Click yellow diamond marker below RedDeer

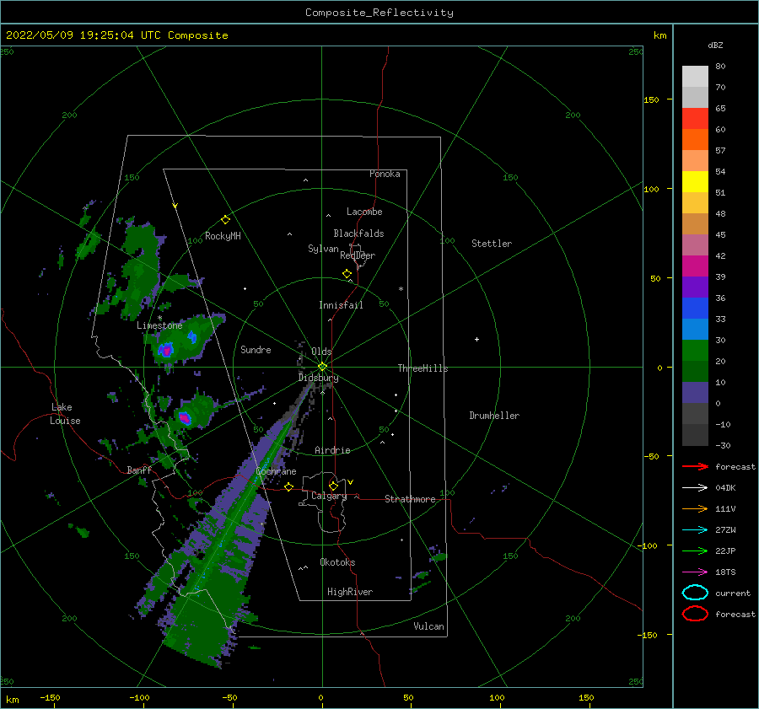(x=347, y=273)
